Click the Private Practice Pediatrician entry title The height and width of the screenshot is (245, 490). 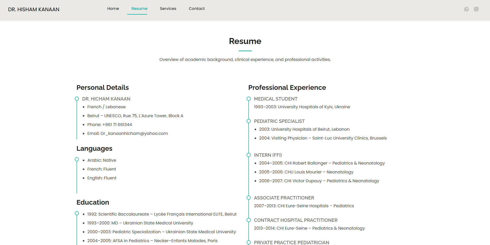291,242
